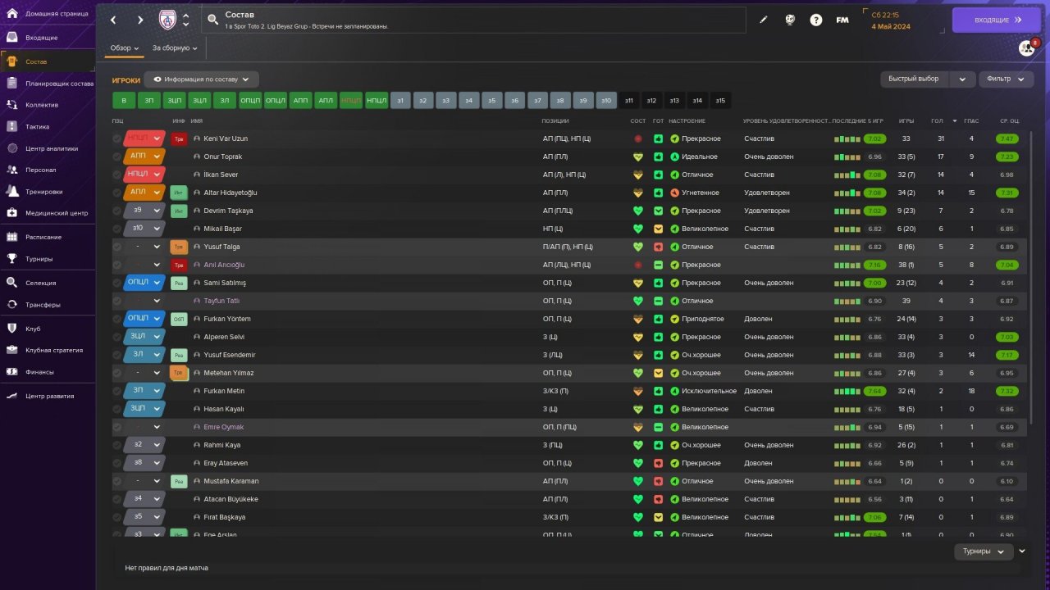The width and height of the screenshot is (1050, 590).
Task: Open the Обзор tab menu
Action: (x=125, y=48)
